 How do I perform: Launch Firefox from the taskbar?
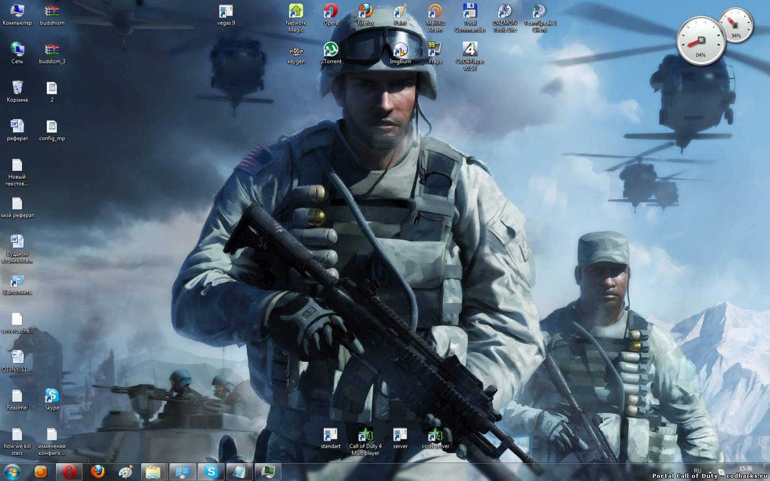[97, 472]
